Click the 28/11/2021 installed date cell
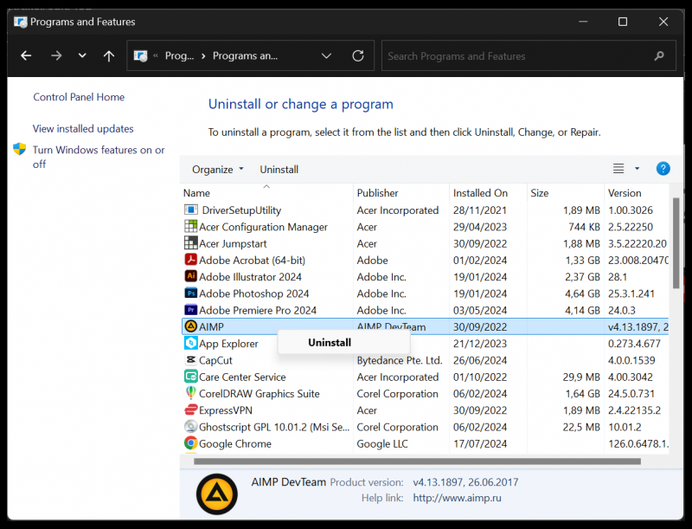Screen dimensions: 692x529 pyautogui.click(x=480, y=210)
